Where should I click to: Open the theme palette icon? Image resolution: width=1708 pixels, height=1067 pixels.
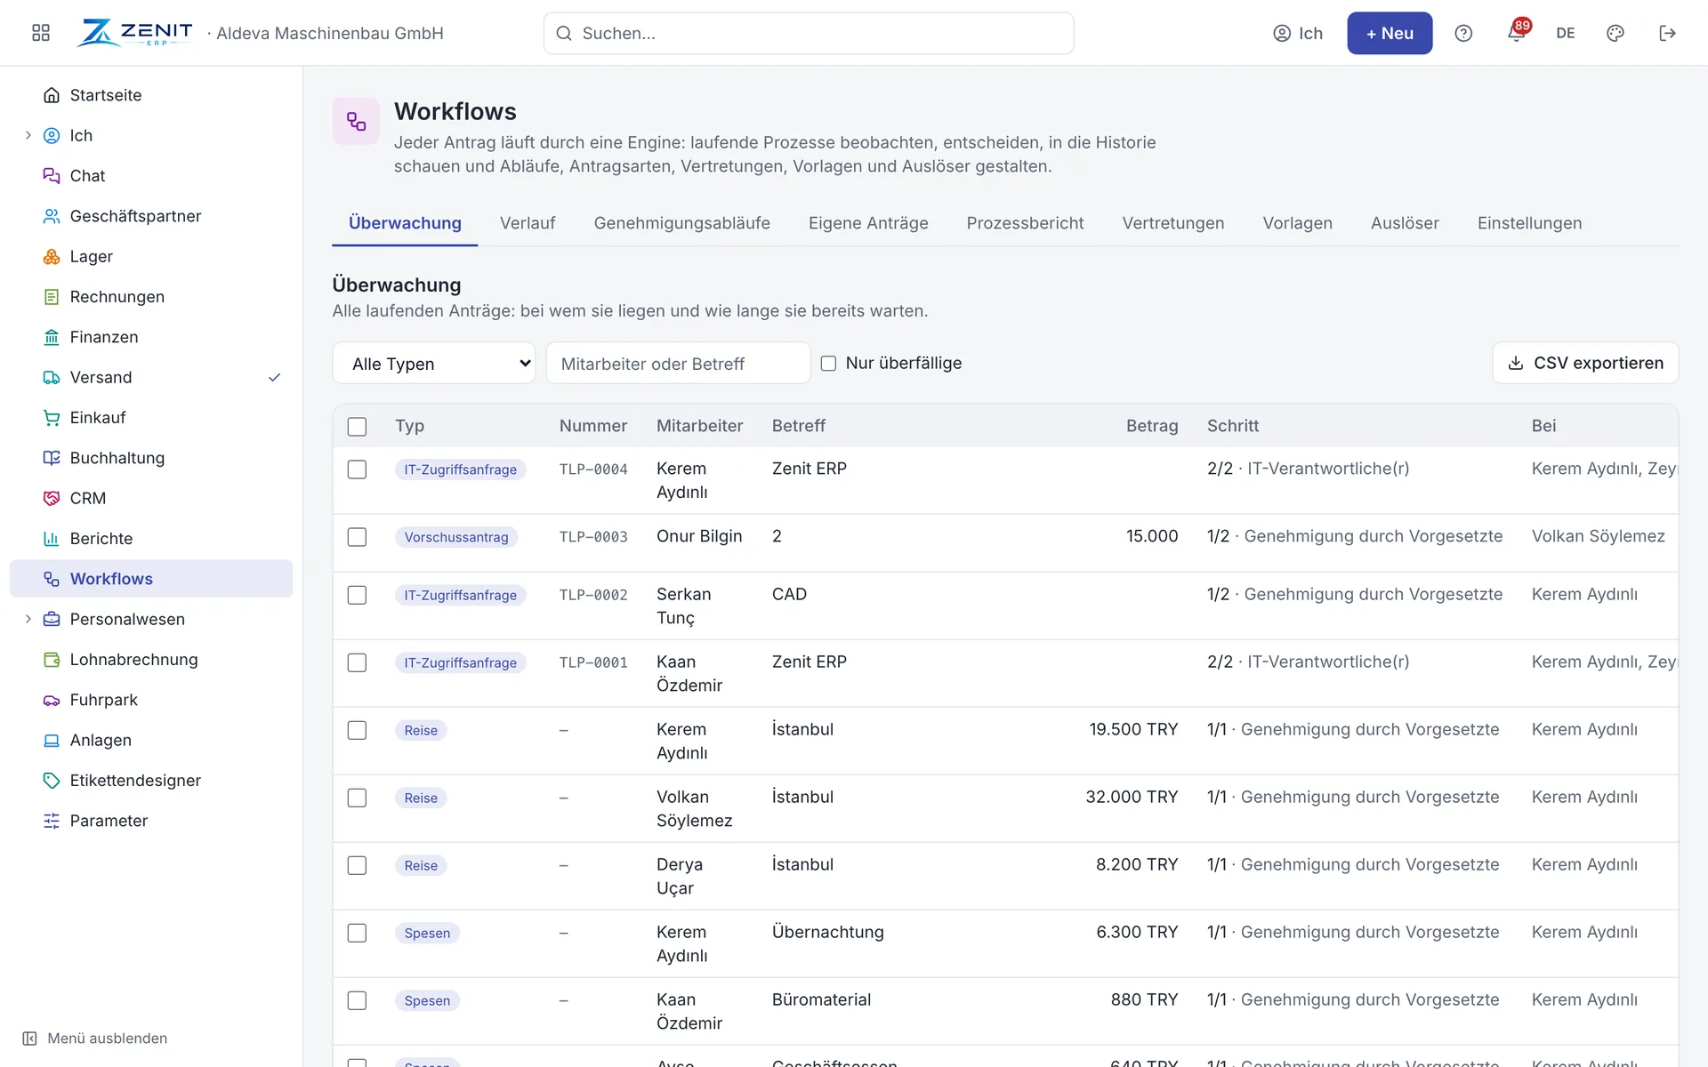(x=1615, y=33)
